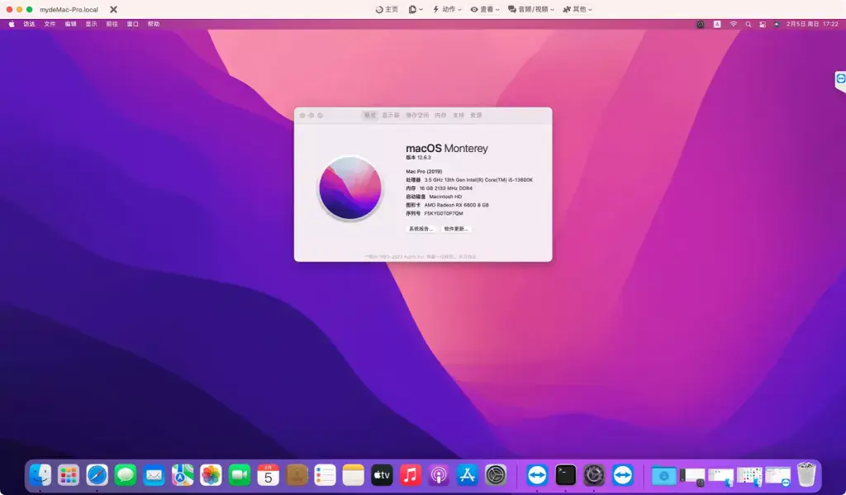Click the menu bar date and time
The width and height of the screenshot is (846, 495).
coord(813,24)
